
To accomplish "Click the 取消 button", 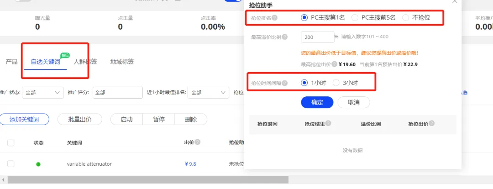I will [354, 102].
